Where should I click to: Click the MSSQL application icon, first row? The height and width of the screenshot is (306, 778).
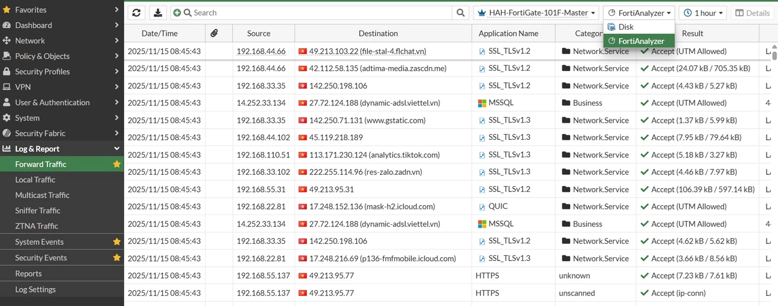pyautogui.click(x=482, y=103)
